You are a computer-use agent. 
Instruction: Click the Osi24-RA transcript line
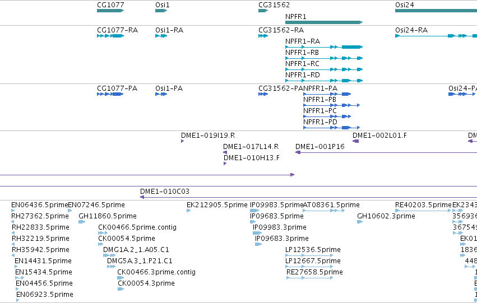pyautogui.click(x=436, y=36)
